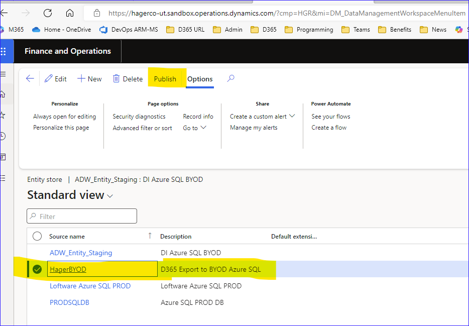This screenshot has height=326, width=469.
Task: Go forward in browser history
Action: coord(26,13)
